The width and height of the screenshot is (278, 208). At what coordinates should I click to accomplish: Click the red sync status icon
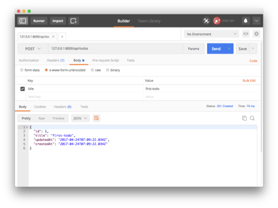coord(217,21)
